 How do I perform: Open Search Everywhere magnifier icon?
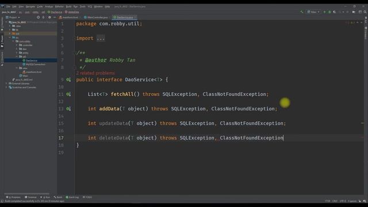365,12
